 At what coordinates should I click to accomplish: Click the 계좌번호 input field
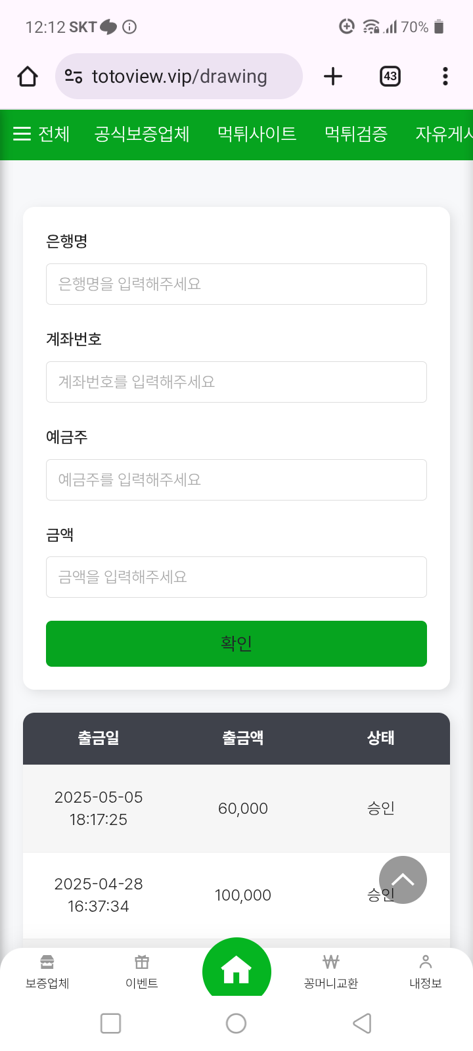click(x=236, y=382)
